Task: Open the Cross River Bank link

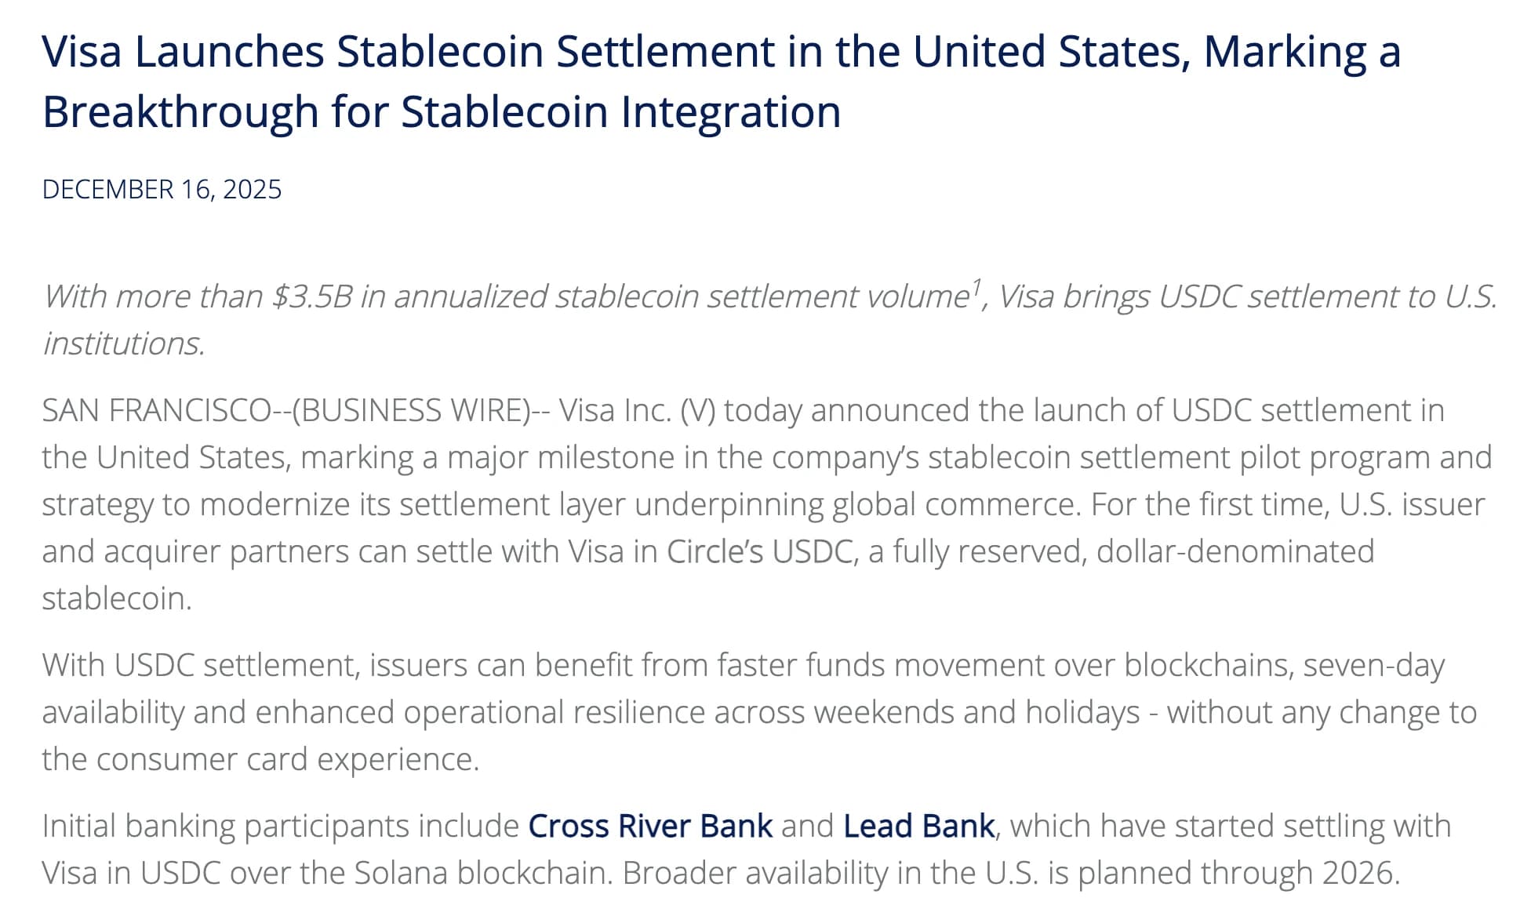Action: tap(650, 826)
